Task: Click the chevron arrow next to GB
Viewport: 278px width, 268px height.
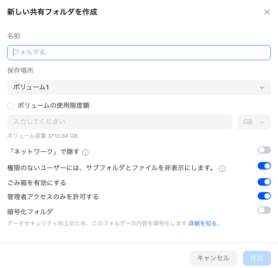Action: pyautogui.click(x=262, y=122)
